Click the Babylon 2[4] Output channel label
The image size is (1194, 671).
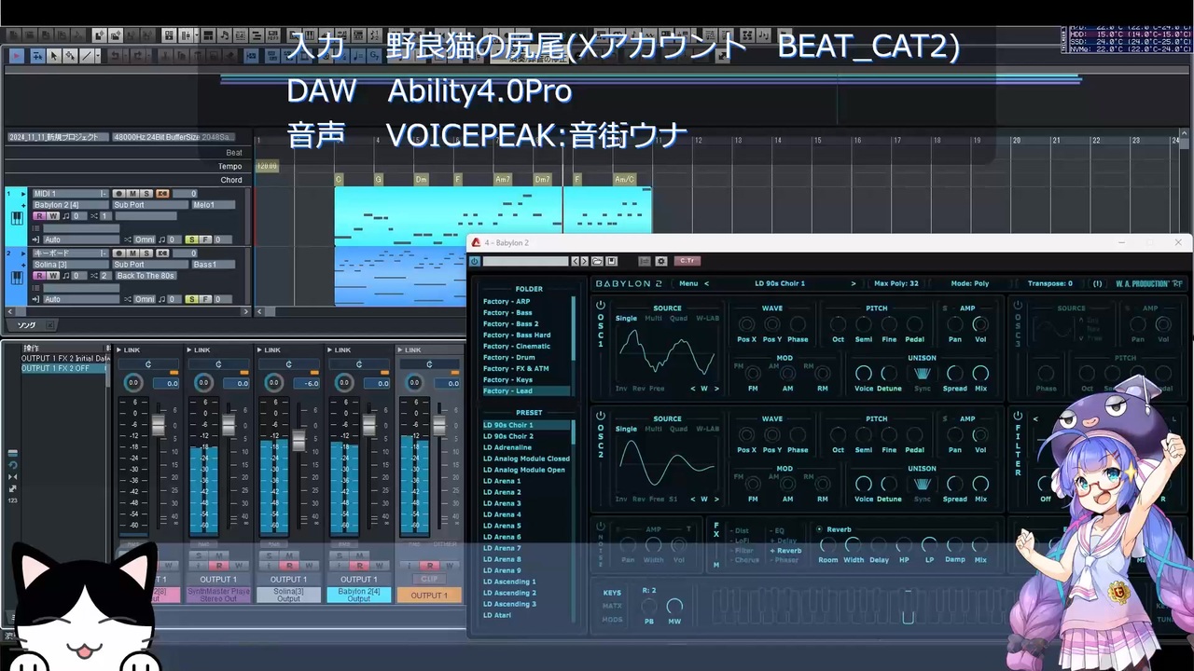coord(359,595)
